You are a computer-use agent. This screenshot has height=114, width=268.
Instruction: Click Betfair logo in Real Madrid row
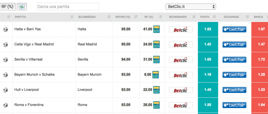pyautogui.click(x=234, y=44)
